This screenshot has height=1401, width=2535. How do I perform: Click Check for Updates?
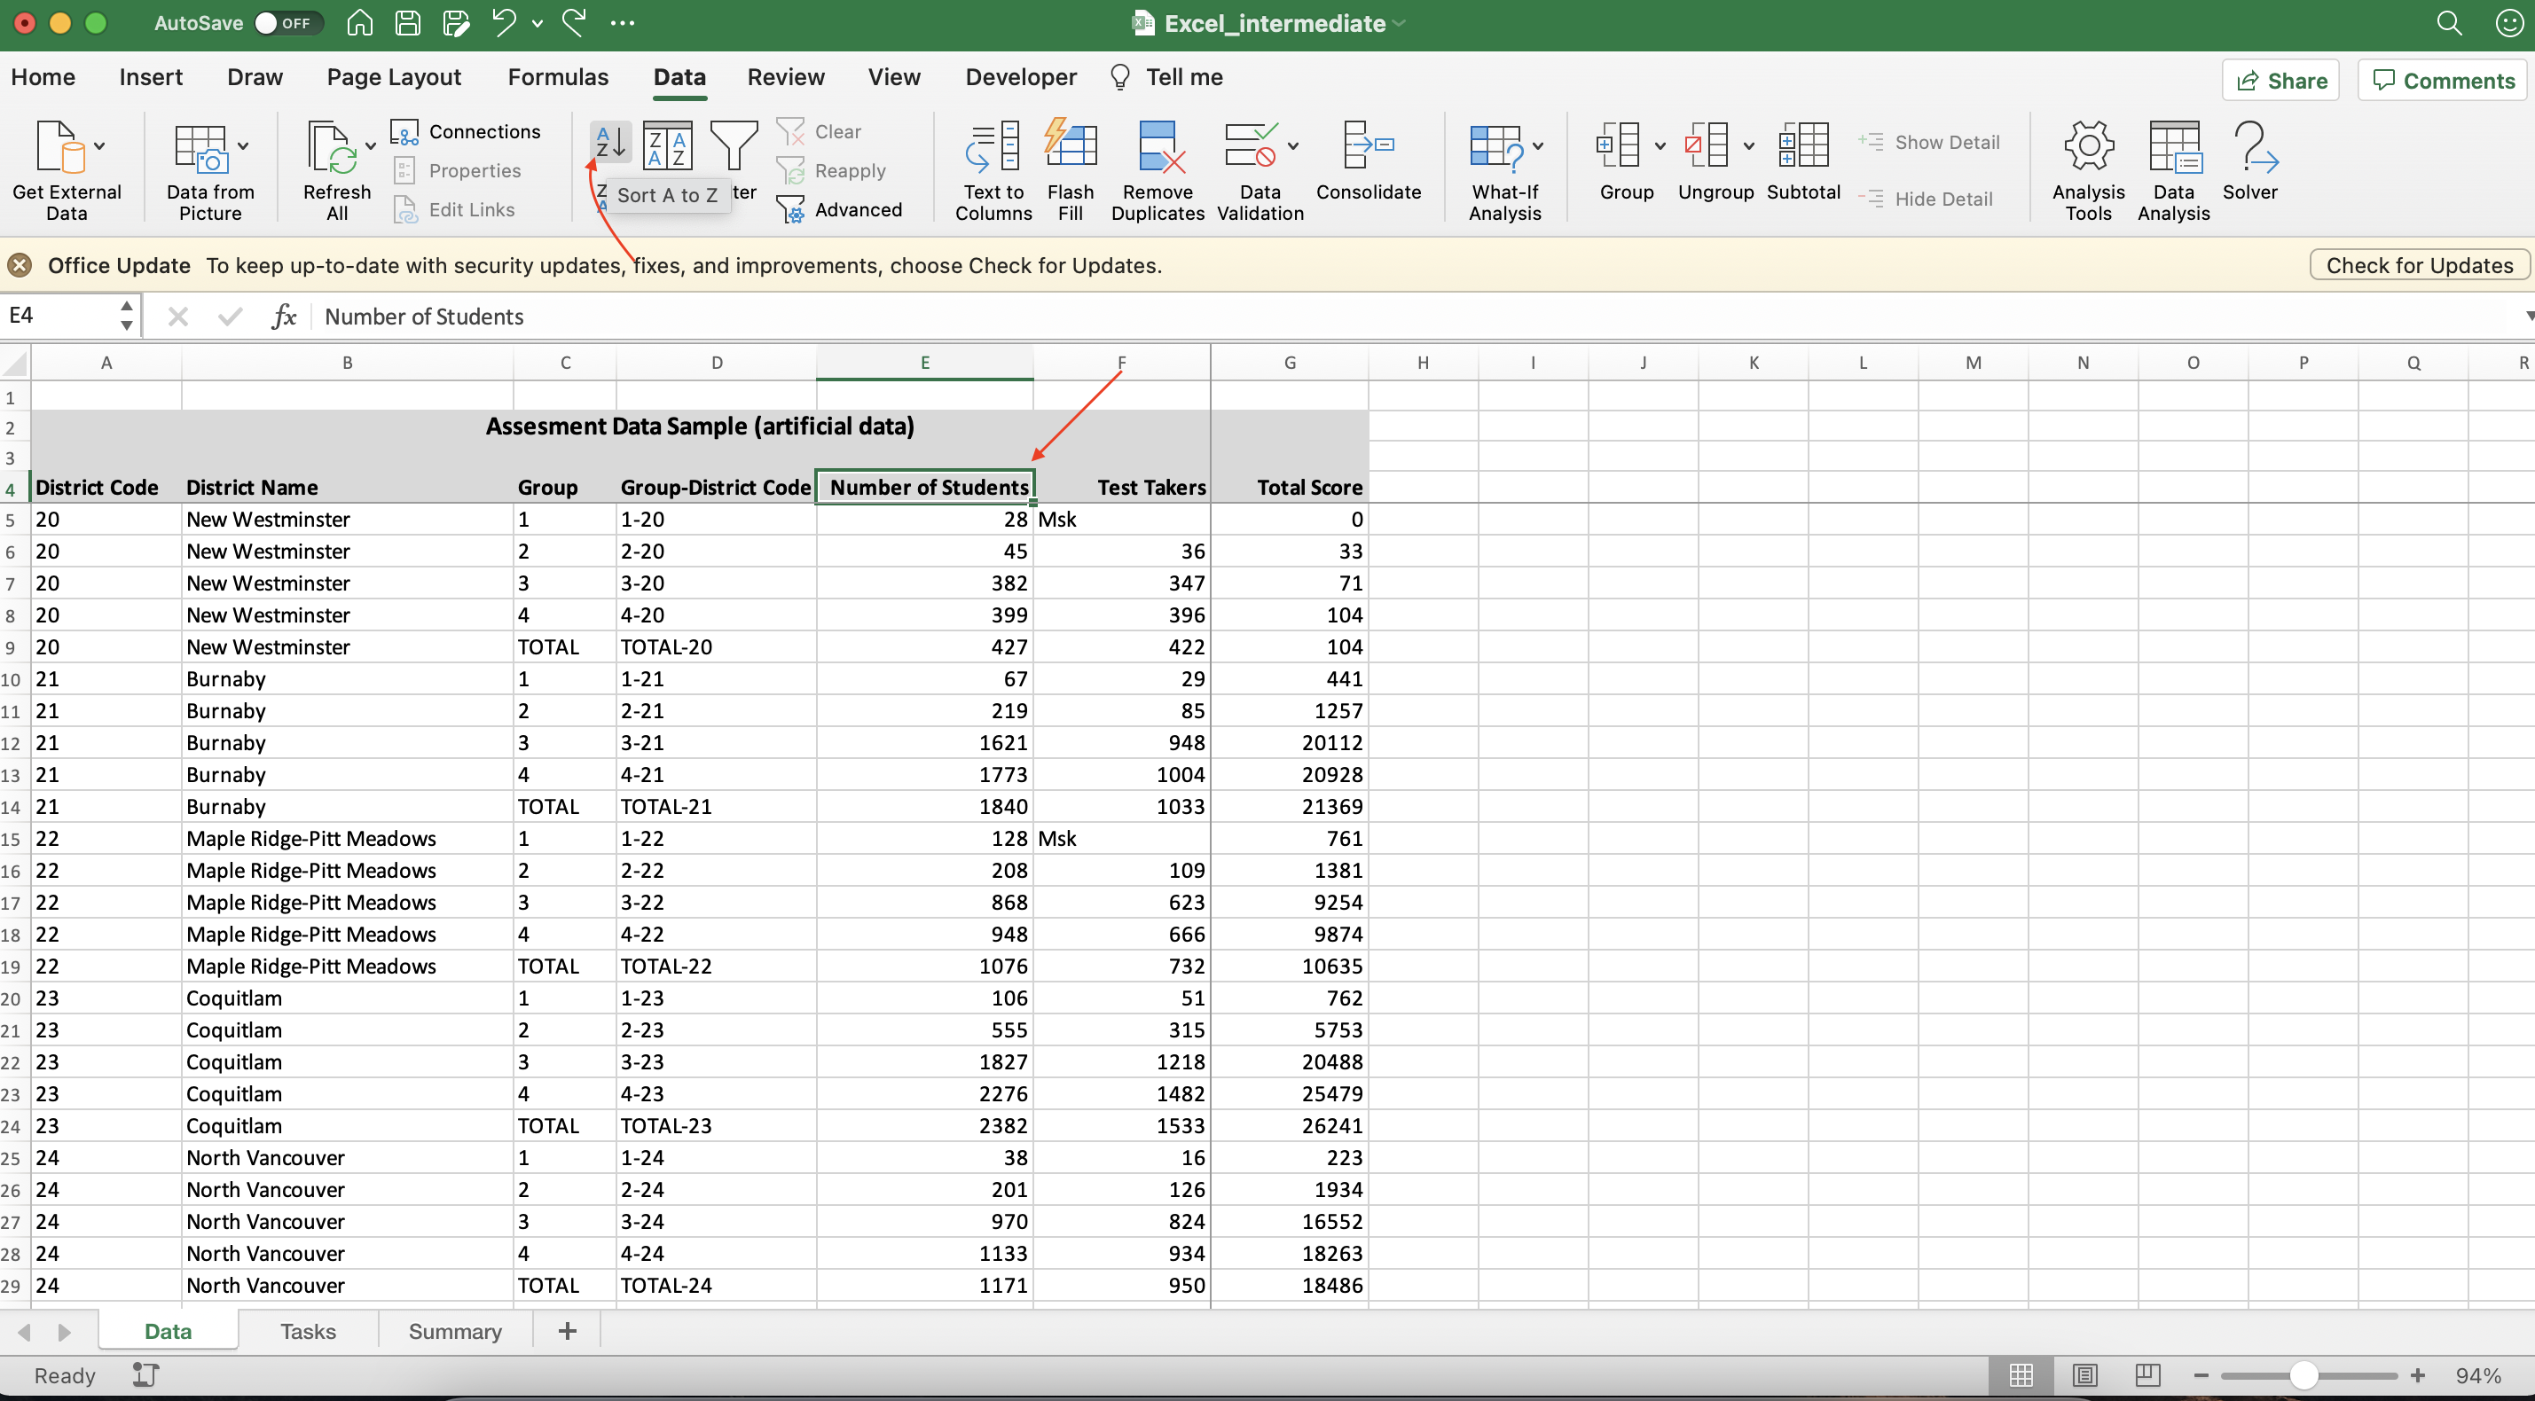coord(2420,264)
